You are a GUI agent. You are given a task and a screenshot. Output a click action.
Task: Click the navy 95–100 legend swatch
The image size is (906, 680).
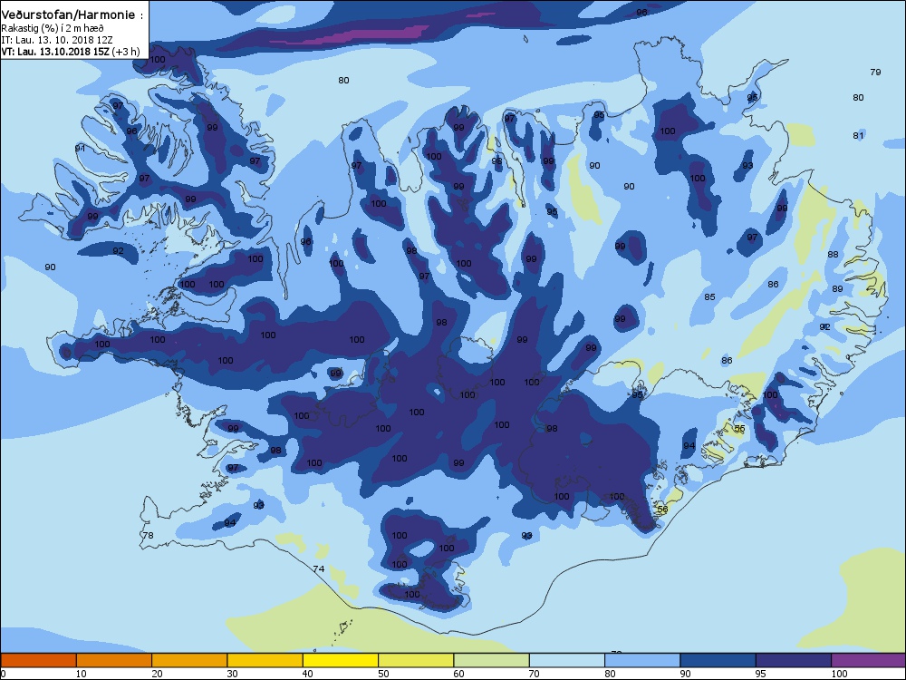[x=794, y=660]
